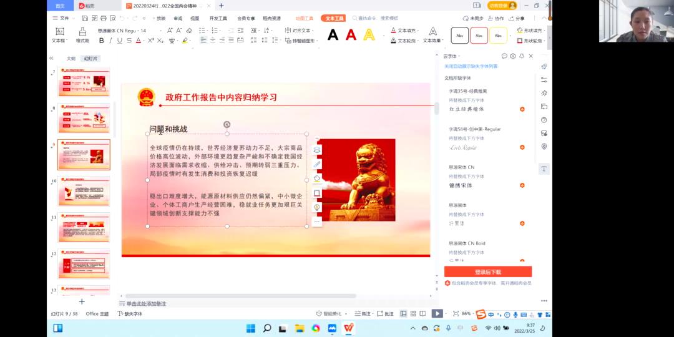Image resolution: width=674 pixels, height=337 pixels.
Task: Select the red letter A text style
Action: (x=351, y=35)
